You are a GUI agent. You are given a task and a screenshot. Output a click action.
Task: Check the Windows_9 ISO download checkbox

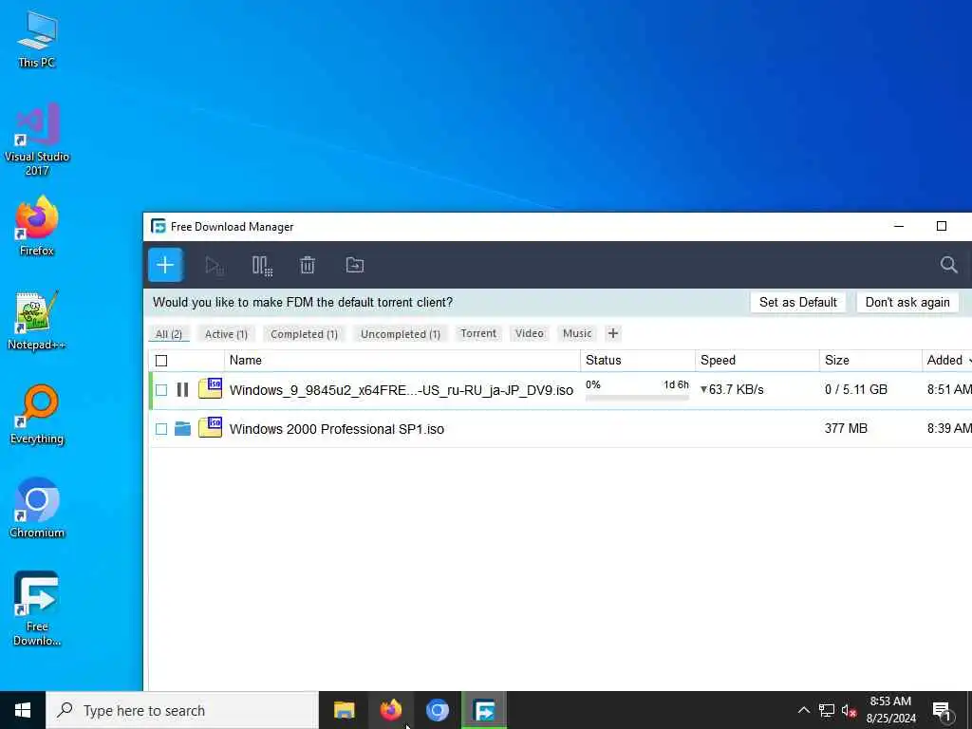(161, 390)
